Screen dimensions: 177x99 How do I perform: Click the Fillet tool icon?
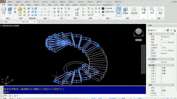click(69, 12)
